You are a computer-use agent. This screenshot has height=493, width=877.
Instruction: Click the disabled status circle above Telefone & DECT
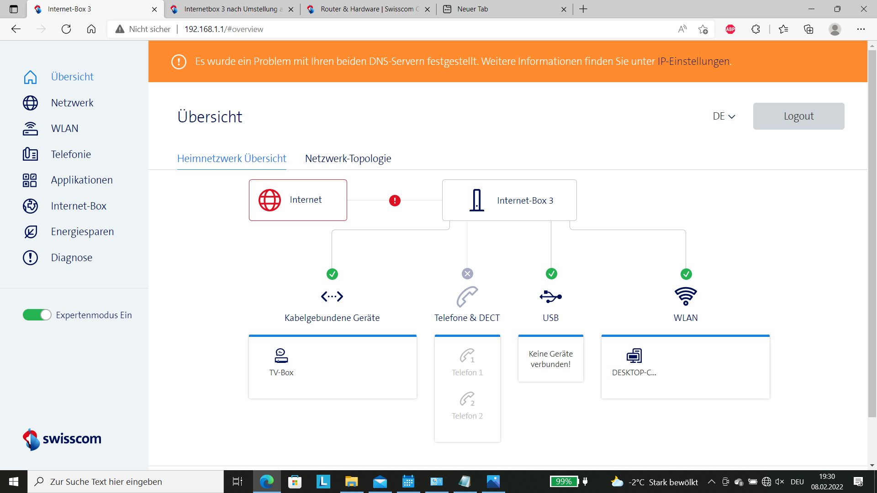(x=467, y=273)
